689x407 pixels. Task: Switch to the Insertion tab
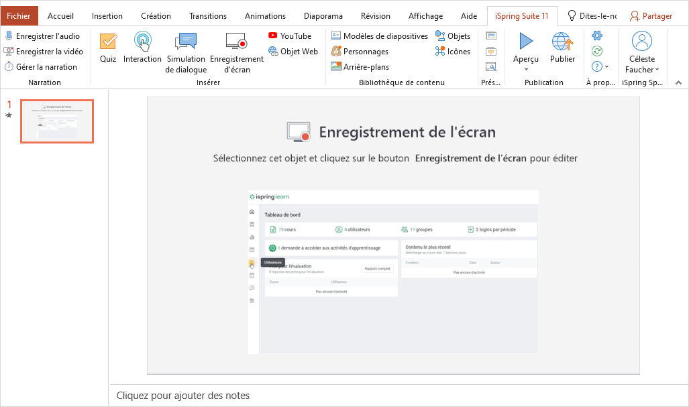tap(107, 16)
